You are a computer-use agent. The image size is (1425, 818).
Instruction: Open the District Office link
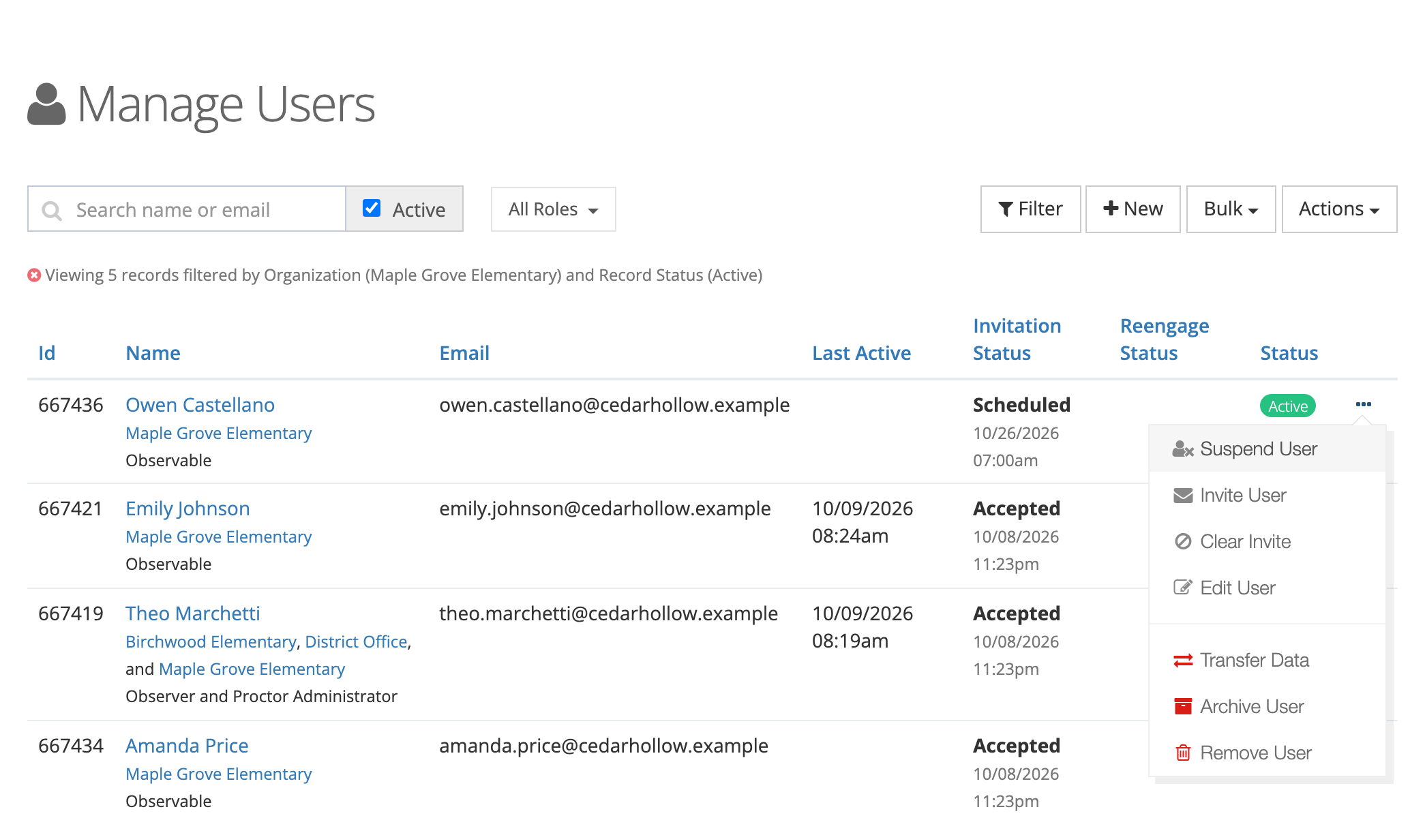(x=356, y=642)
